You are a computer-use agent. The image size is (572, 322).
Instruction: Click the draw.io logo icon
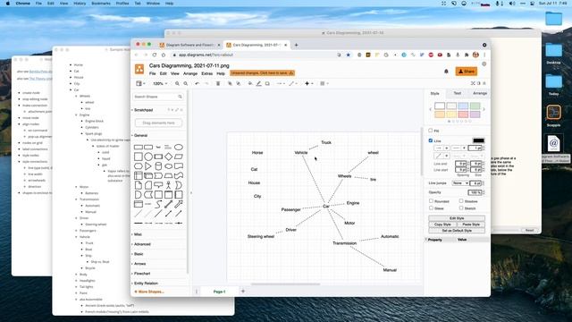pos(139,69)
